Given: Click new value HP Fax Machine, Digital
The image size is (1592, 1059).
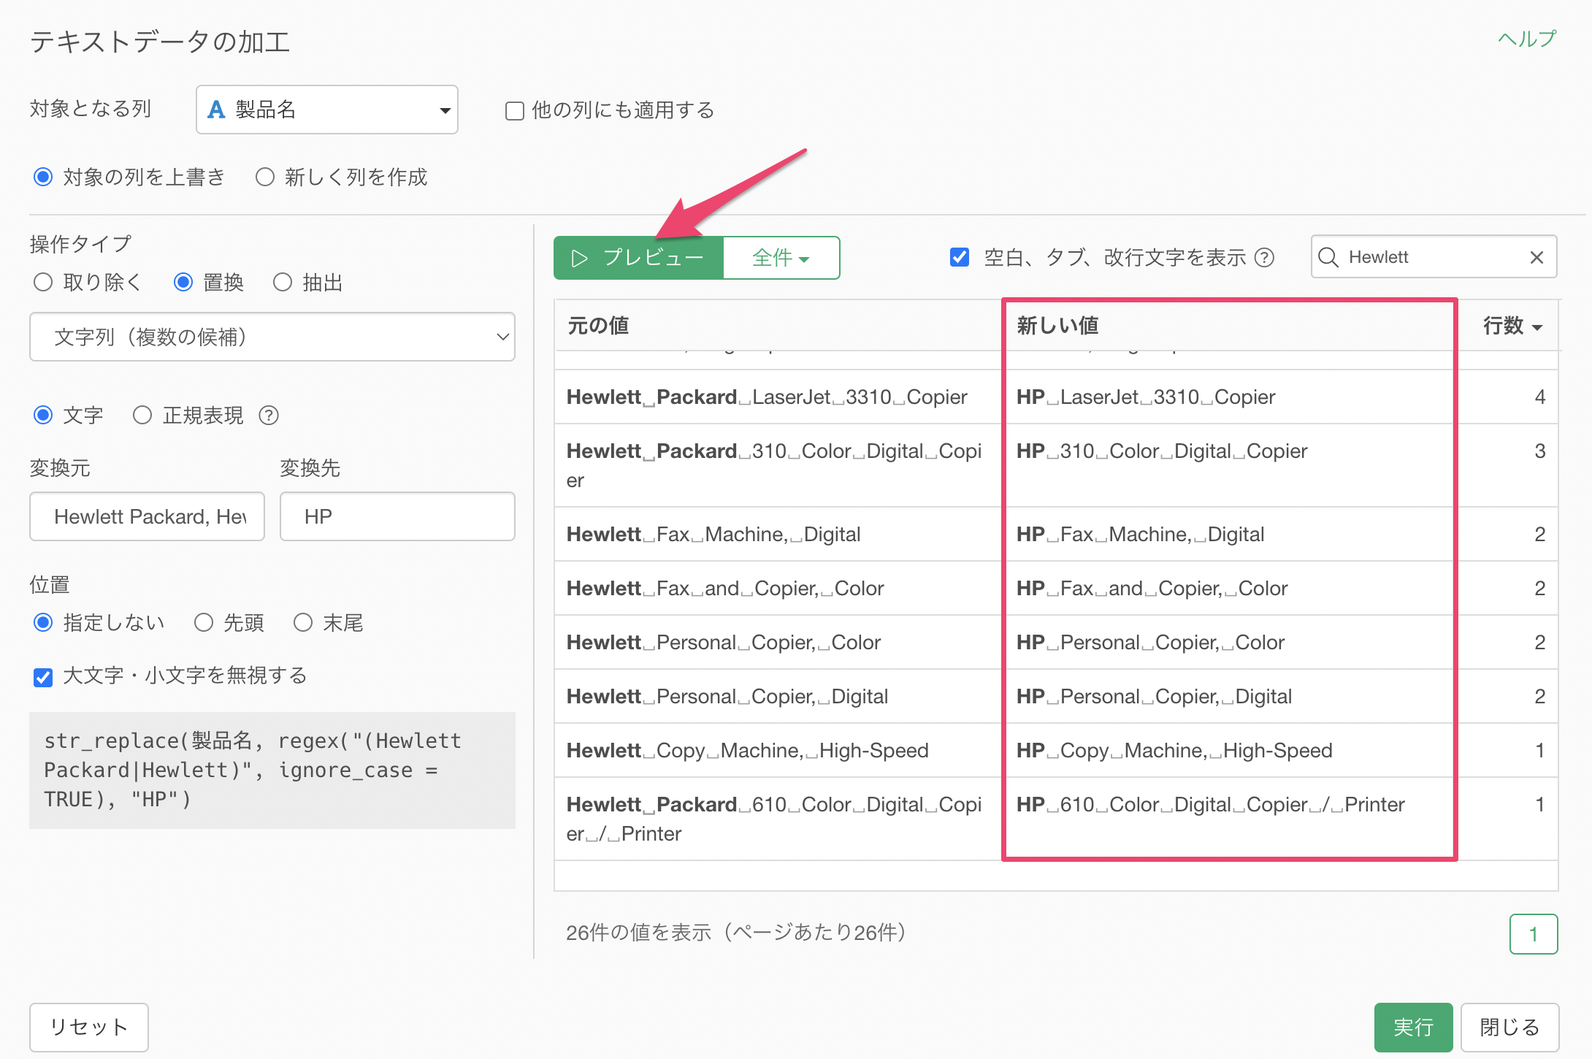Looking at the screenshot, I should point(1140,535).
